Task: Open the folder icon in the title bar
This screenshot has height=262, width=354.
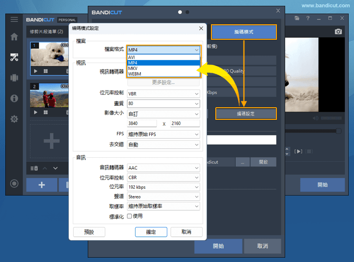Action: coord(296,18)
